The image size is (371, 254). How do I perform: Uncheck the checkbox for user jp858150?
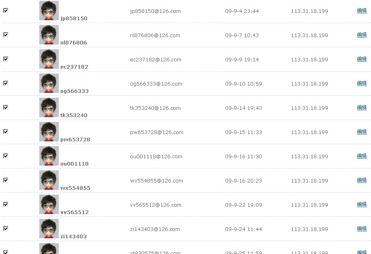click(6, 10)
